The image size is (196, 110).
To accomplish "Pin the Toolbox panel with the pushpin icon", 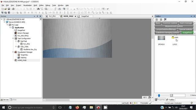I will 194,16.
